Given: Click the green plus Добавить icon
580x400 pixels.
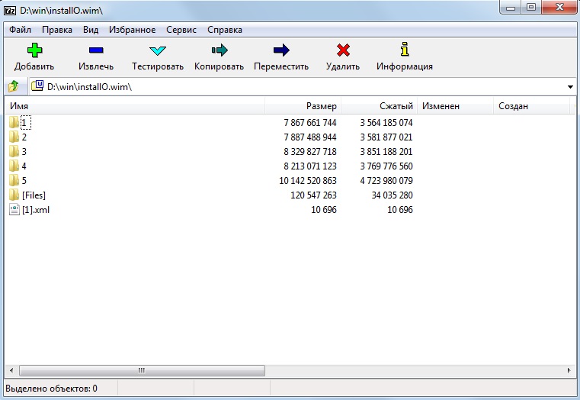Looking at the screenshot, I should point(34,50).
